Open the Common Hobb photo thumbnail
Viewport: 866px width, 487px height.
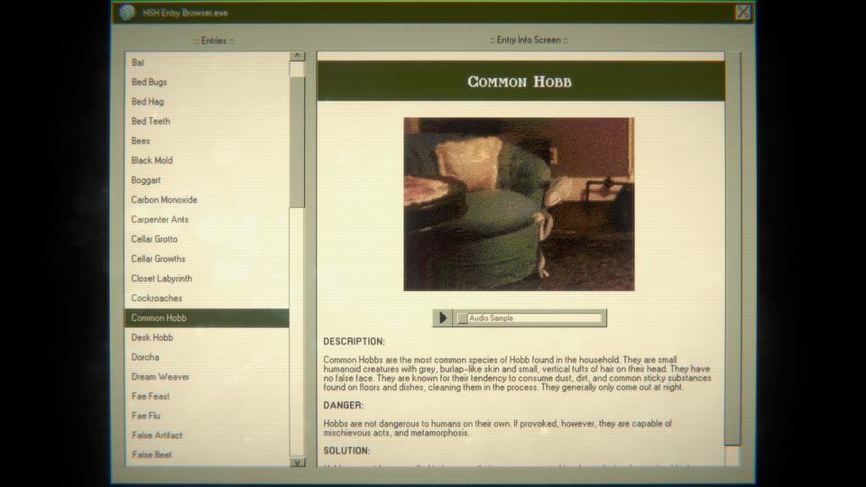(520, 205)
